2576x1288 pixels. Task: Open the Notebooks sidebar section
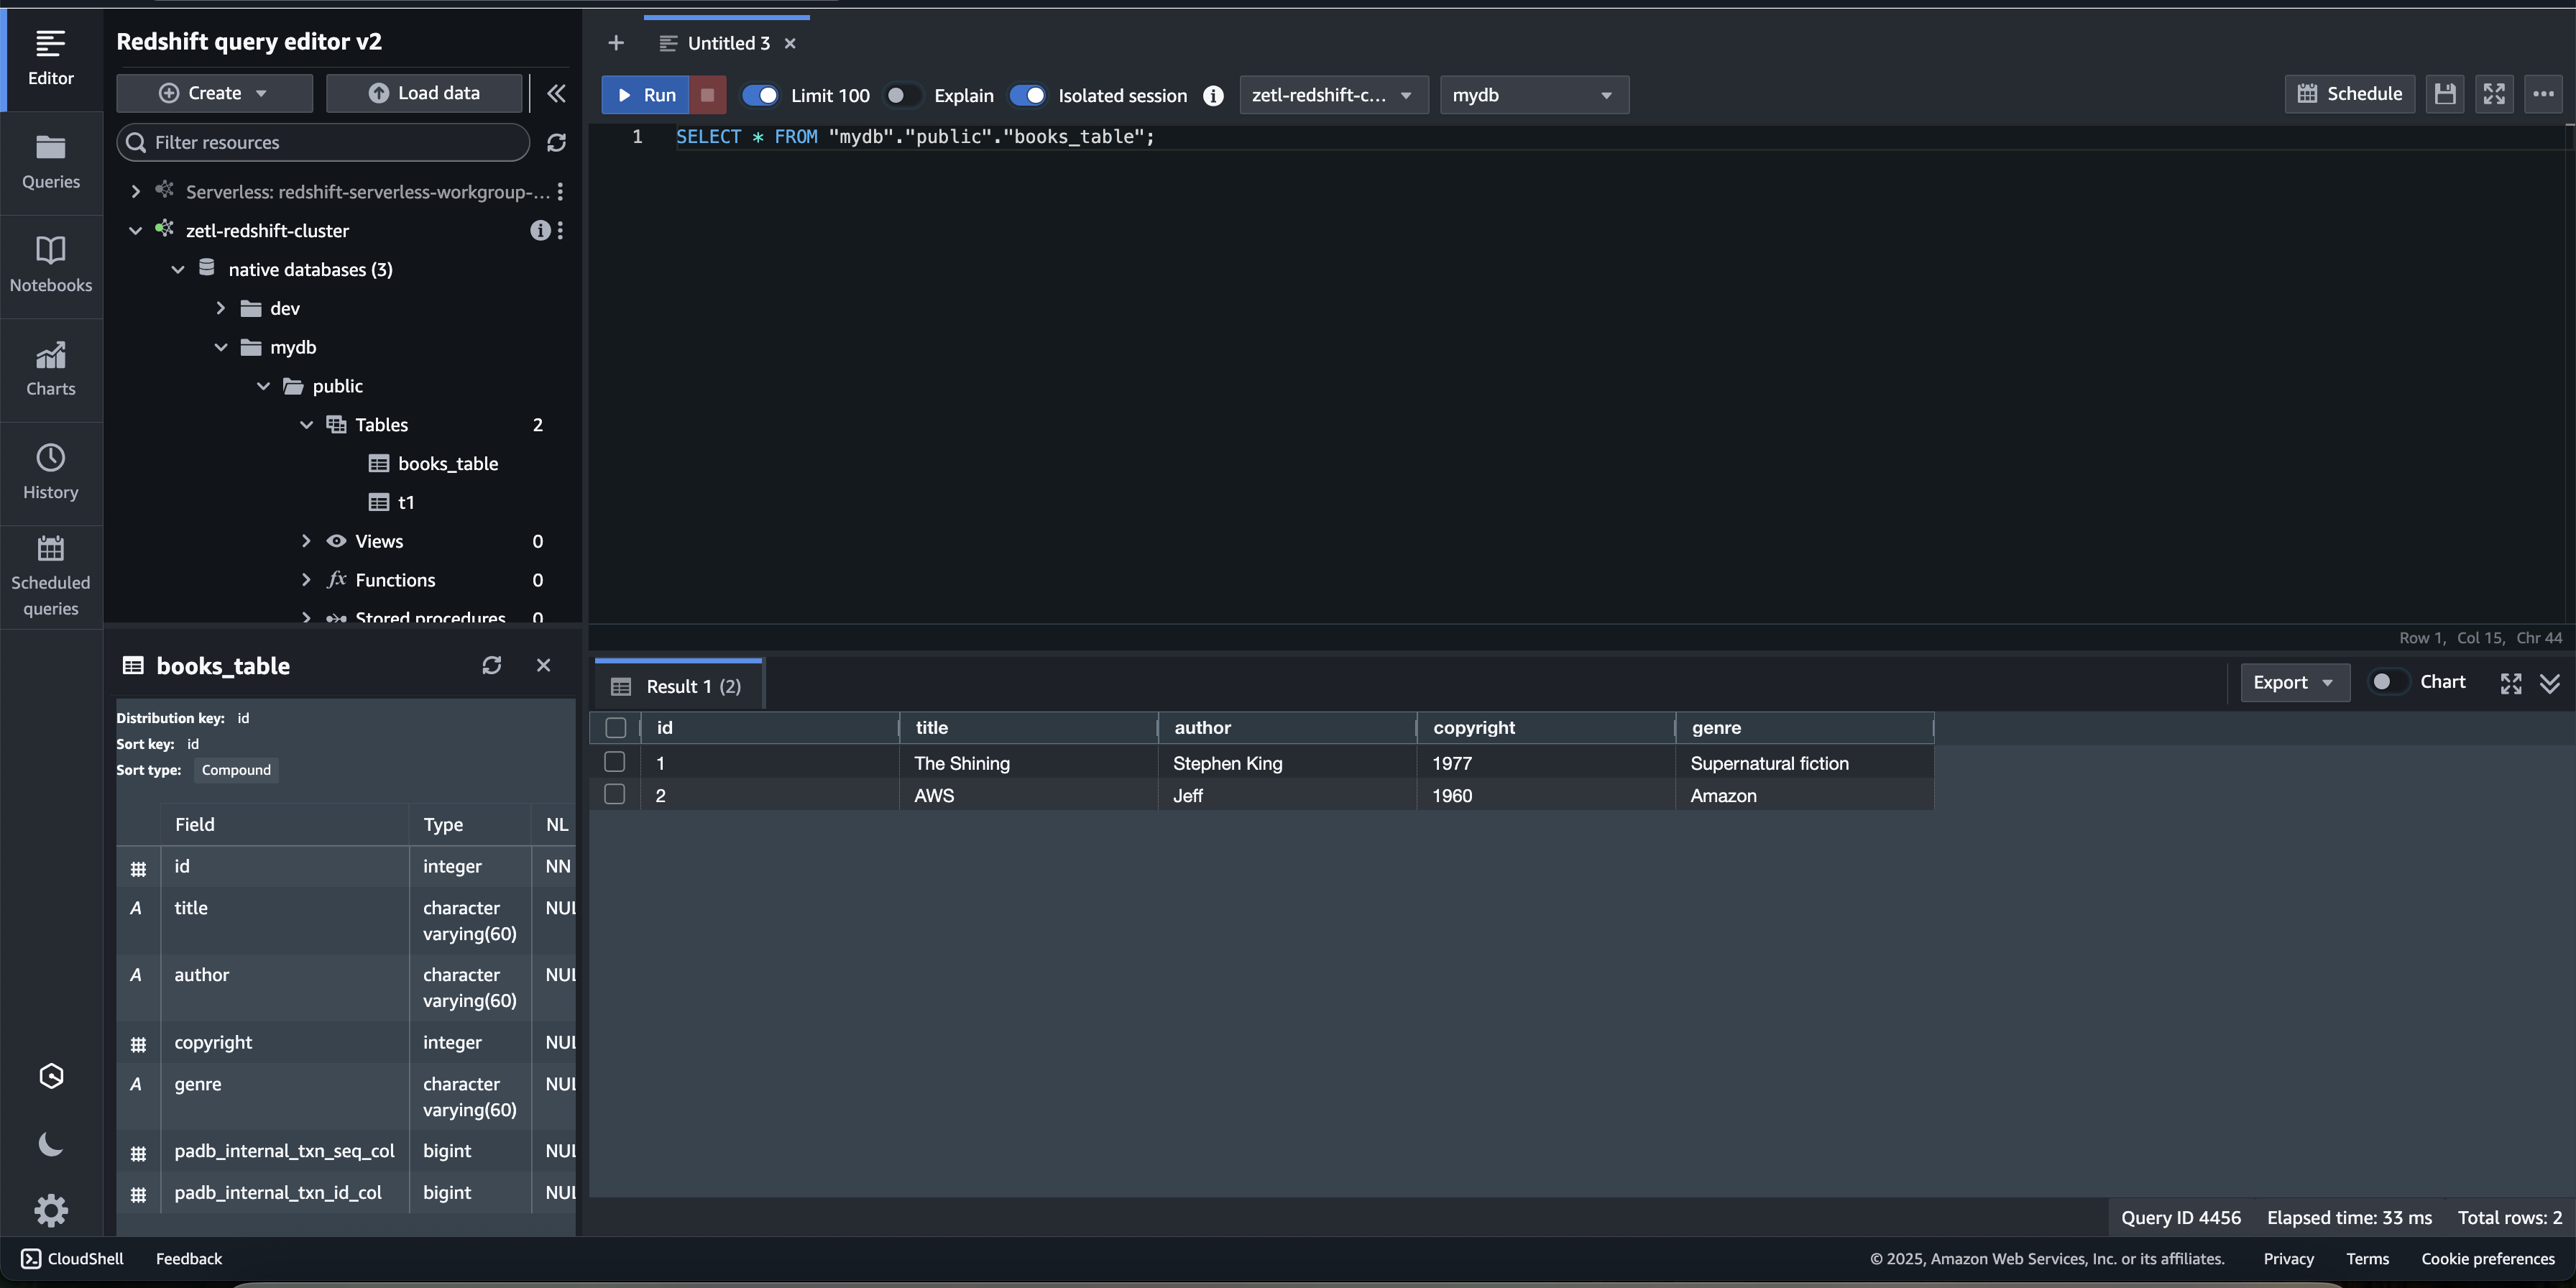click(x=50, y=263)
